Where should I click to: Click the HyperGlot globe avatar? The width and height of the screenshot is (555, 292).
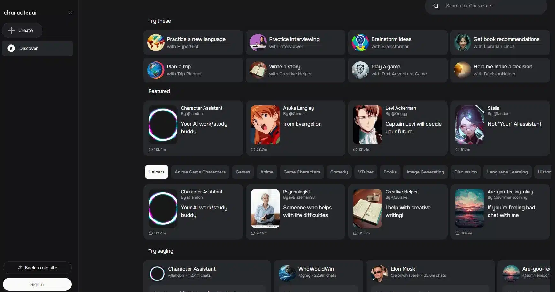(x=156, y=42)
